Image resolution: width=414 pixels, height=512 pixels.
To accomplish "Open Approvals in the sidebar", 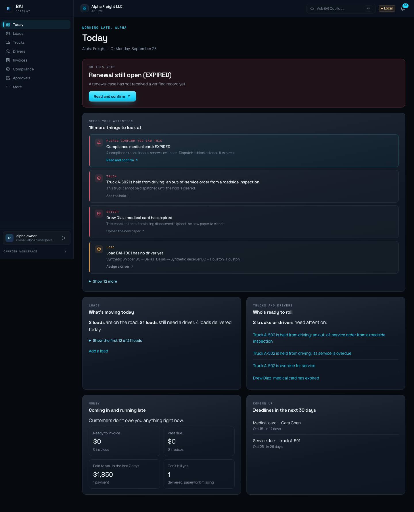I will pyautogui.click(x=36, y=78).
